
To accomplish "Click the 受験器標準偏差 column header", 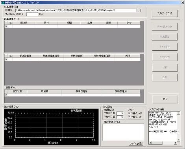I will coord(102,56).
